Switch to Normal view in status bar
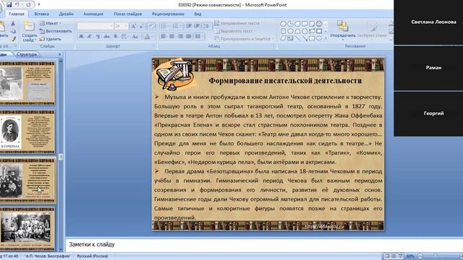Image resolution: width=463 pixels, height=260 pixels. tap(387, 256)
